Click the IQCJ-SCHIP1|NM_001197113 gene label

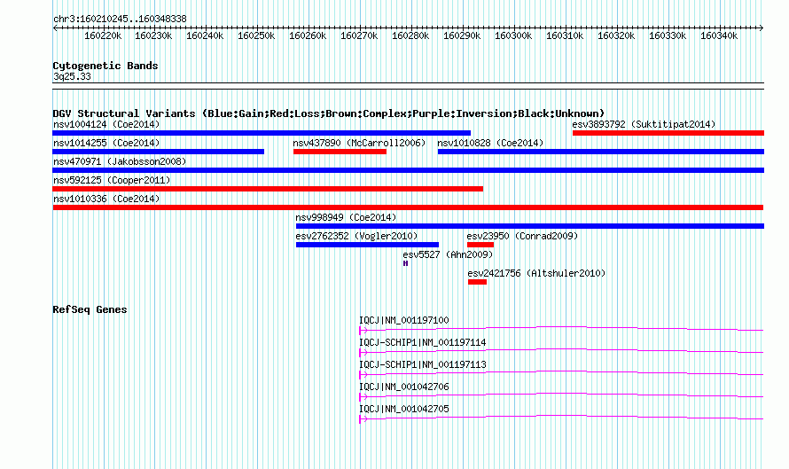423,364
